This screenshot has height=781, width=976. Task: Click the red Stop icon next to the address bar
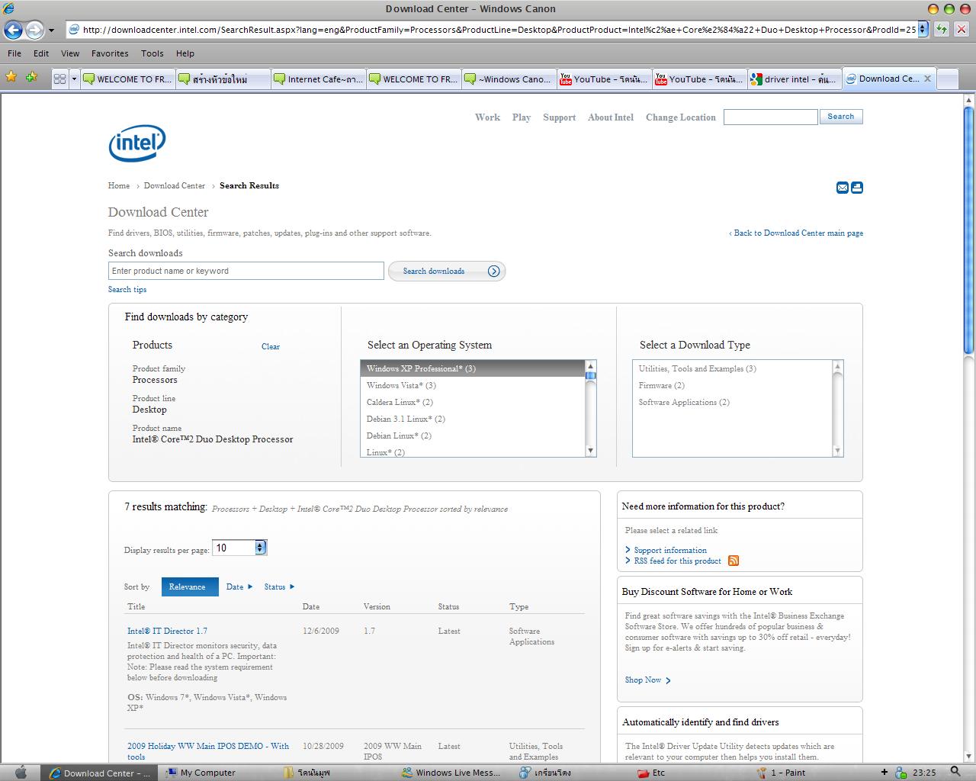[962, 29]
